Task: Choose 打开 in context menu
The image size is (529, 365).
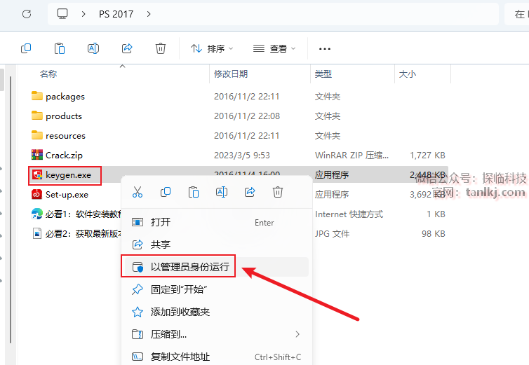Action: 216,222
